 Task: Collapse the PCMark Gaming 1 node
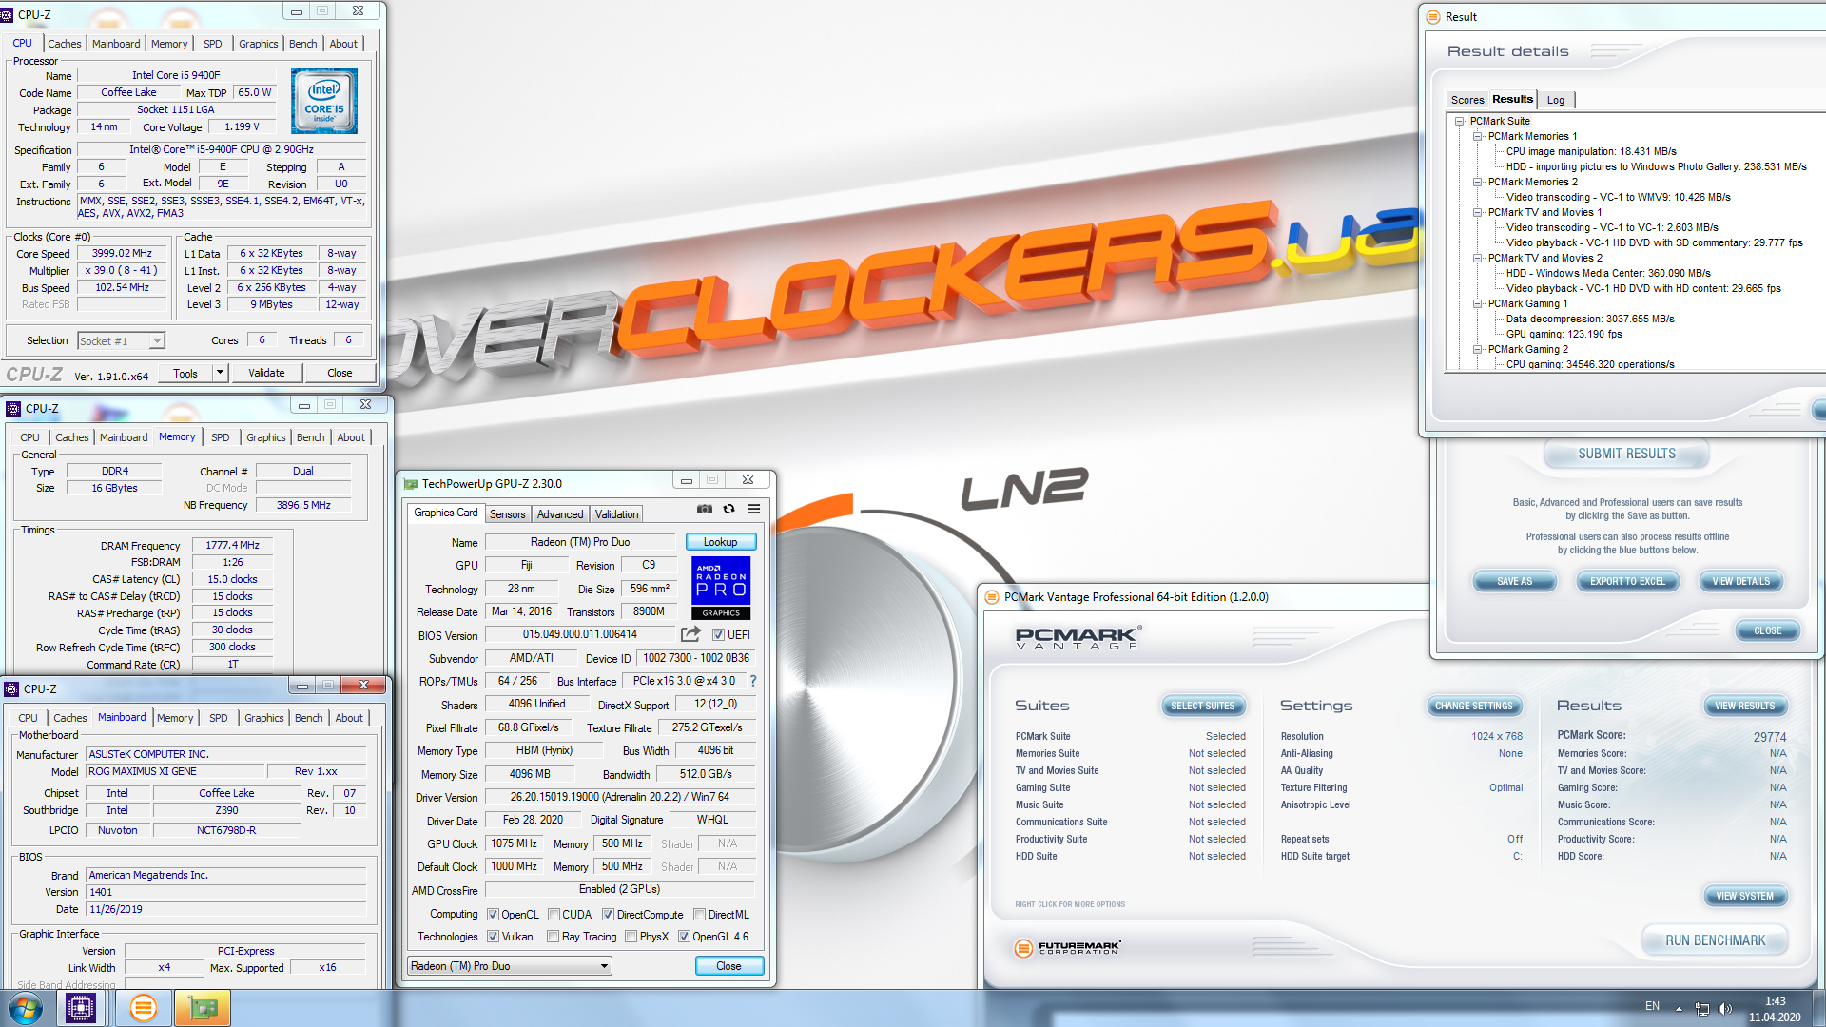point(1478,303)
